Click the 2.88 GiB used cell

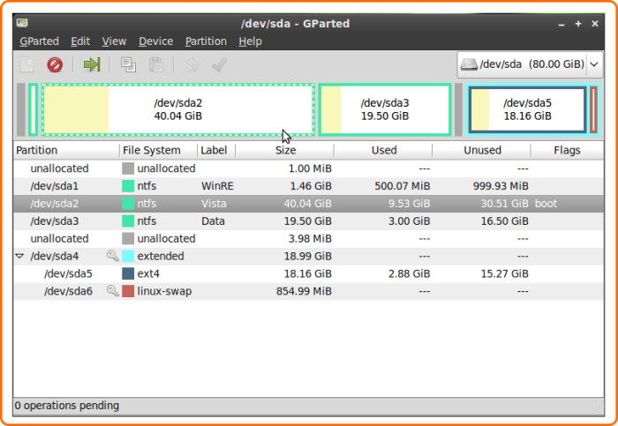[409, 273]
